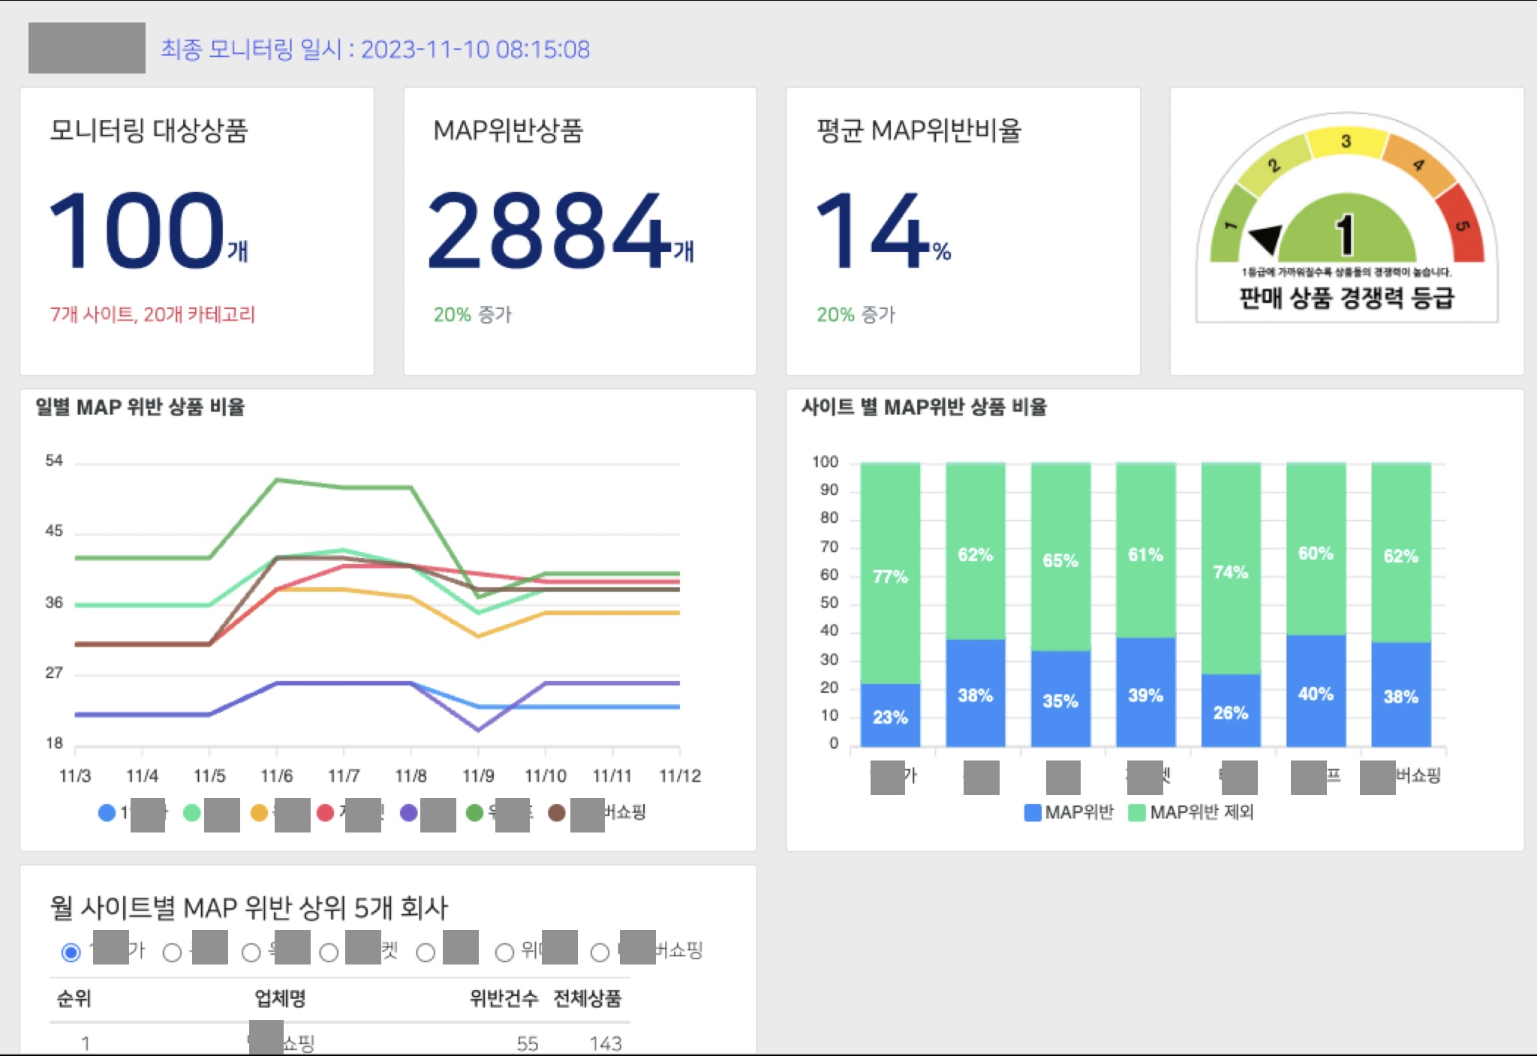Click the MAP위반 blue legend swatch
Screen dimensions: 1537x1056
tap(1033, 813)
